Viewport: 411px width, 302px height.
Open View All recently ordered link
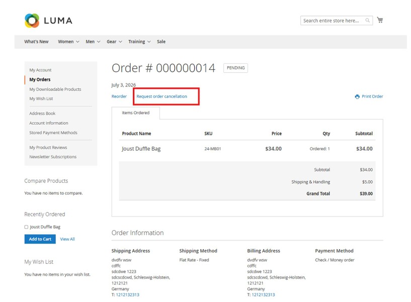[67, 239]
